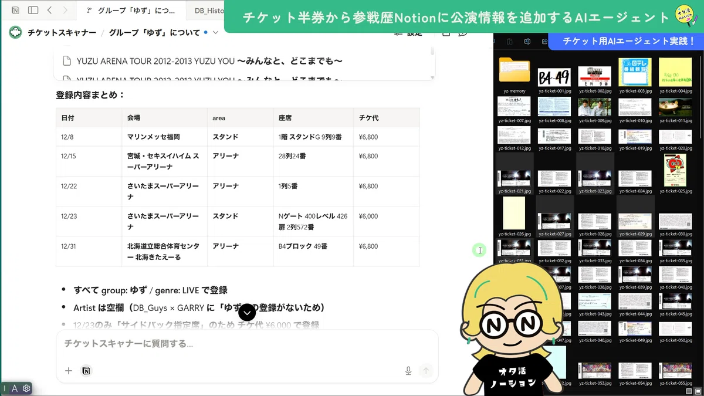This screenshot has width=704, height=396.
Task: Click the 北海道立総合体育センター venue cell
Action: (x=165, y=251)
